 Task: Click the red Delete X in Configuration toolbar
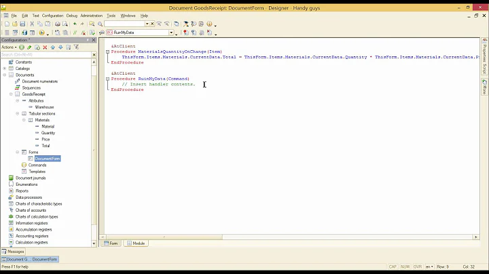coord(45,47)
